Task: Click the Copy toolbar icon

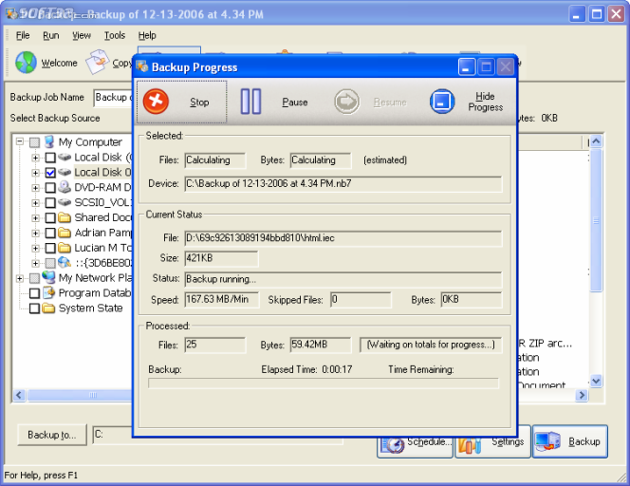Action: click(98, 62)
